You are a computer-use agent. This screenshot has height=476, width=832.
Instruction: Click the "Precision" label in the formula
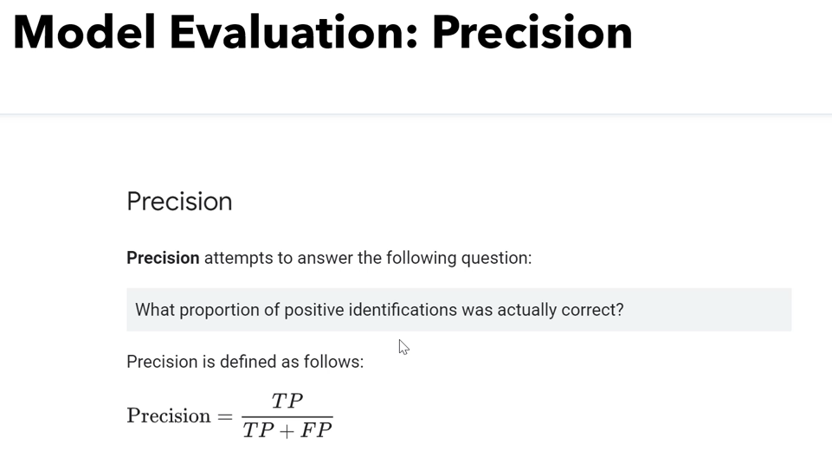pos(169,416)
